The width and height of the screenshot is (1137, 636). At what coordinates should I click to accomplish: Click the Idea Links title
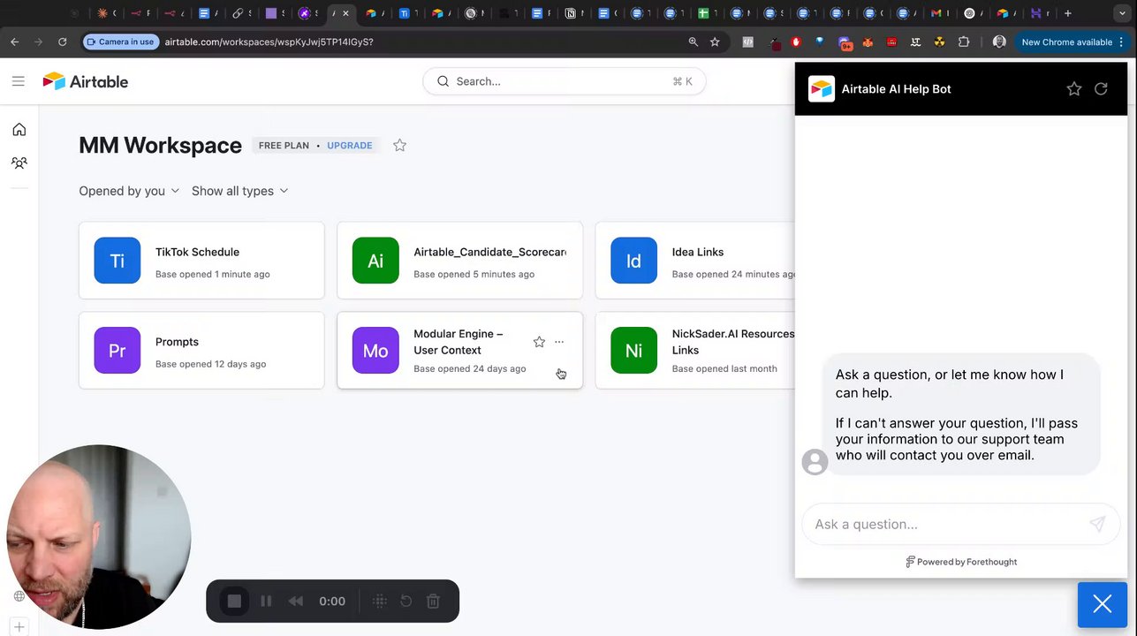(x=697, y=252)
